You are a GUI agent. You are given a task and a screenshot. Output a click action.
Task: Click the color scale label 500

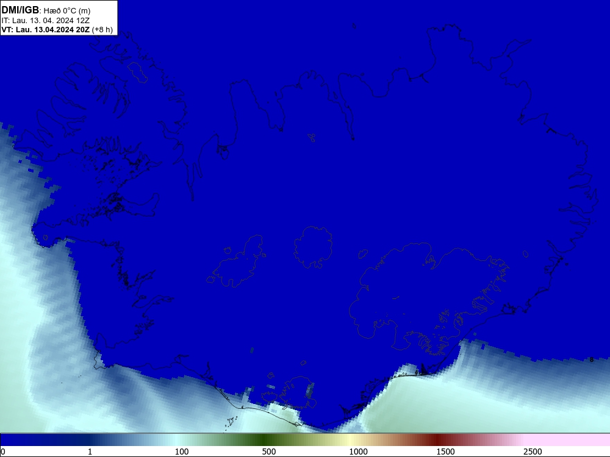click(x=269, y=452)
